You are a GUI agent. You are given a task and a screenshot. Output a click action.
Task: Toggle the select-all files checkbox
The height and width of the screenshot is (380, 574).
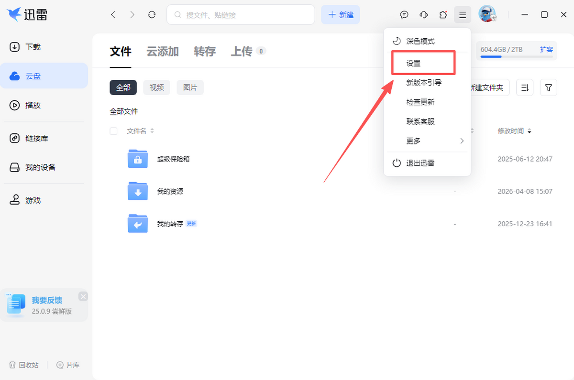tap(113, 131)
